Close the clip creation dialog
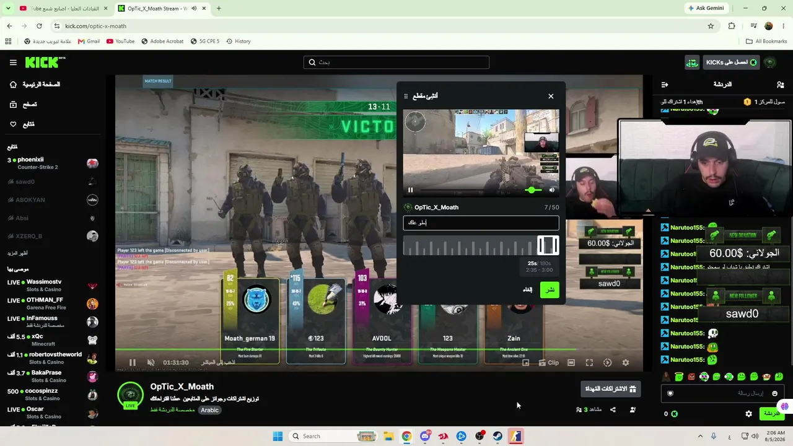This screenshot has height=446, width=793. (x=551, y=96)
